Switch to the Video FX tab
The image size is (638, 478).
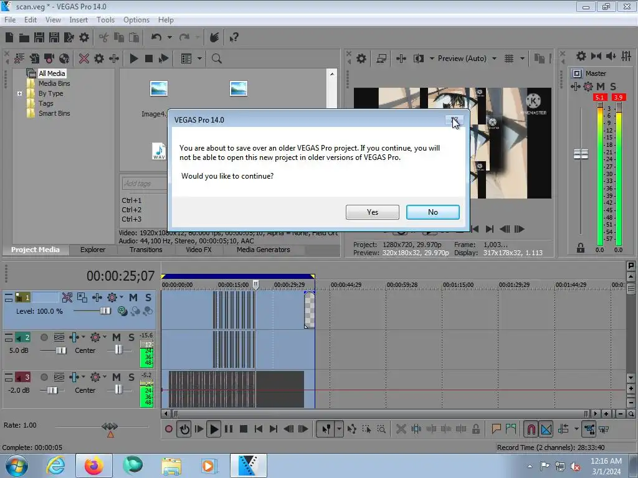coord(199,250)
